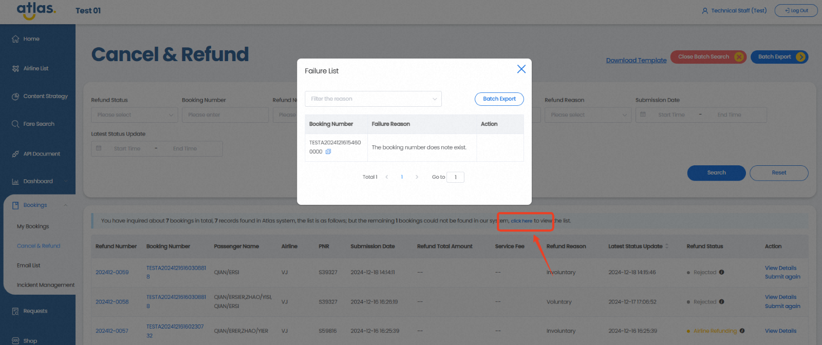Open the Shop sidebar item

30,340
